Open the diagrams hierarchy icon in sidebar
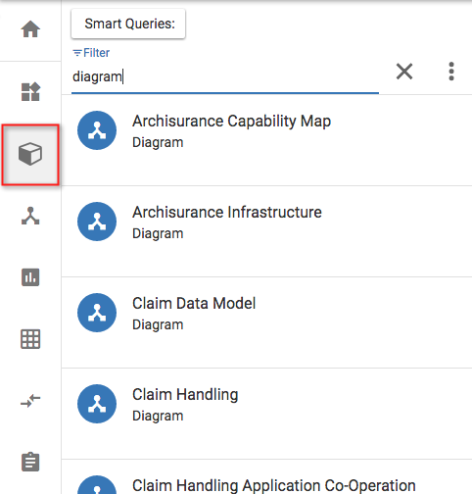Viewport: 472px width, 494px height. pyautogui.click(x=30, y=216)
